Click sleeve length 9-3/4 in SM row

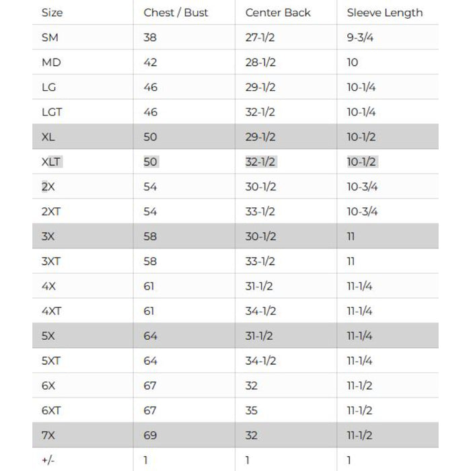[x=360, y=38]
